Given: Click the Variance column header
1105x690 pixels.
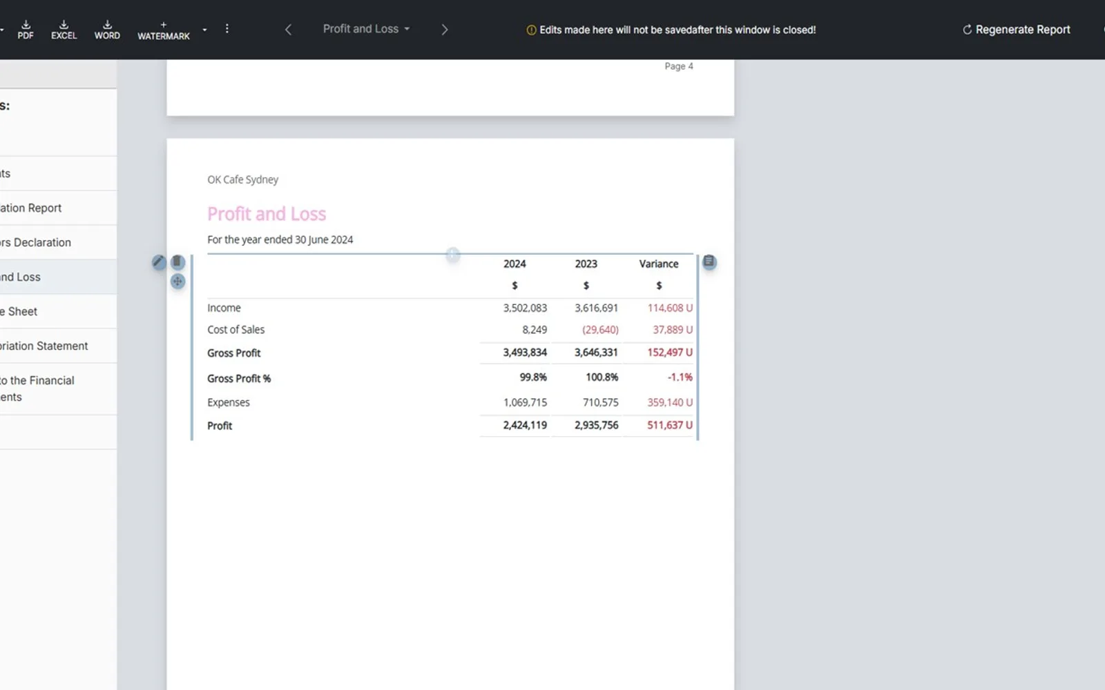Looking at the screenshot, I should 658,264.
